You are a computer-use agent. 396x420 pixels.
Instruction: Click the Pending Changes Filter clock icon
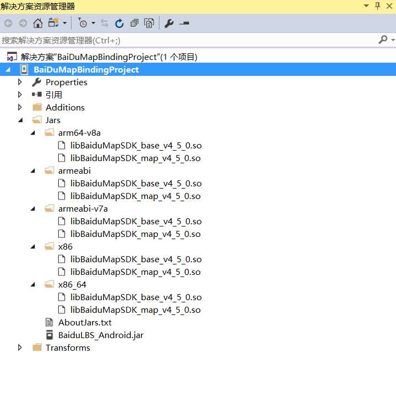(83, 23)
